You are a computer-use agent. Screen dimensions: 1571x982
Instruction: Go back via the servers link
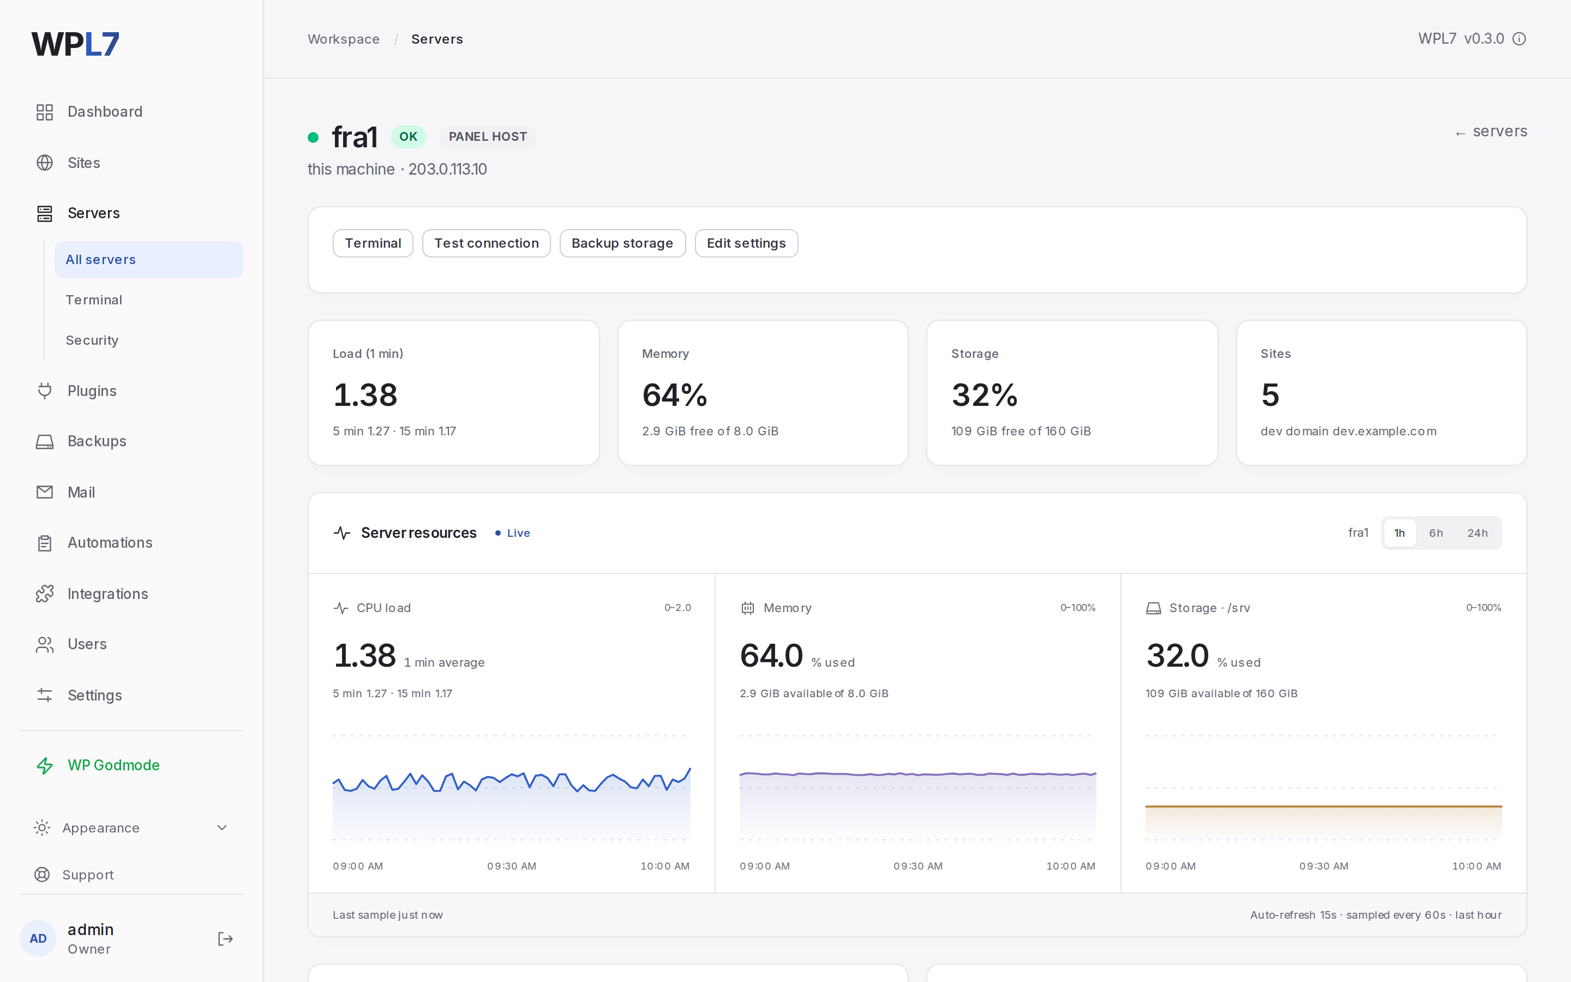(1490, 132)
